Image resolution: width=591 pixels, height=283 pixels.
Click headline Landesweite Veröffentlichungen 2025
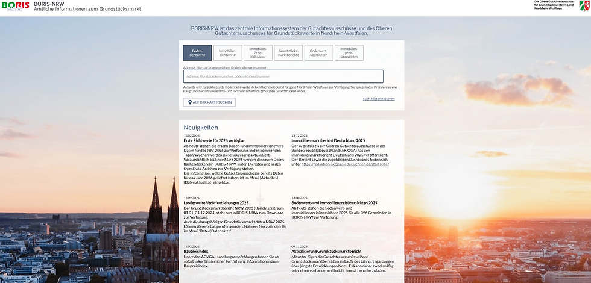pyautogui.click(x=216, y=203)
